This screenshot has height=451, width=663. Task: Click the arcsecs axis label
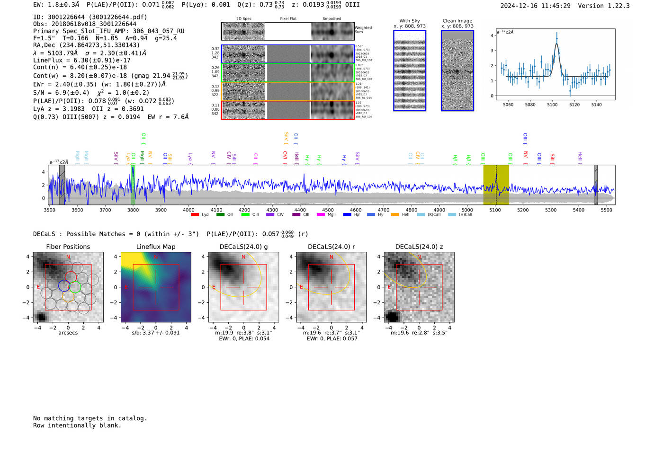pos(68,333)
